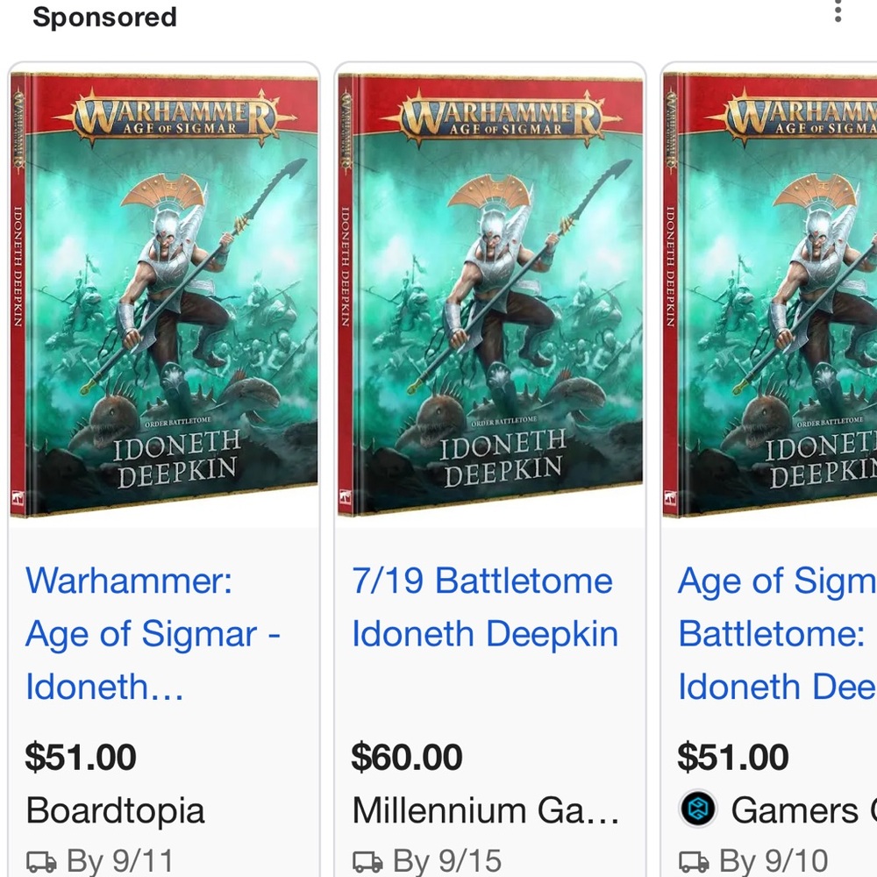
Task: Click the $51.00 price in Gamers listing
Action: coord(733,757)
